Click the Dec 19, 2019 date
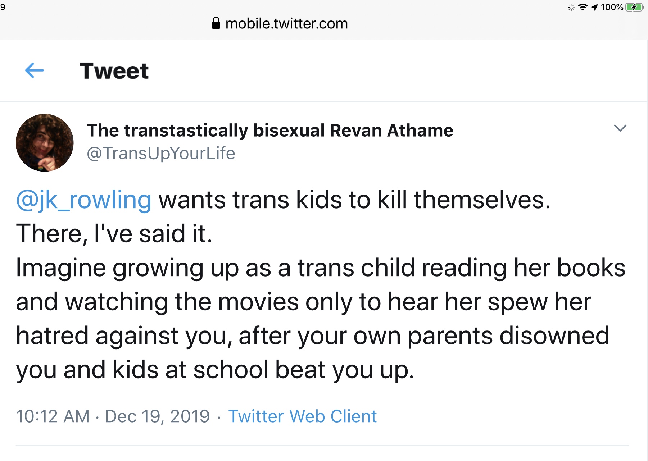 [x=157, y=416]
